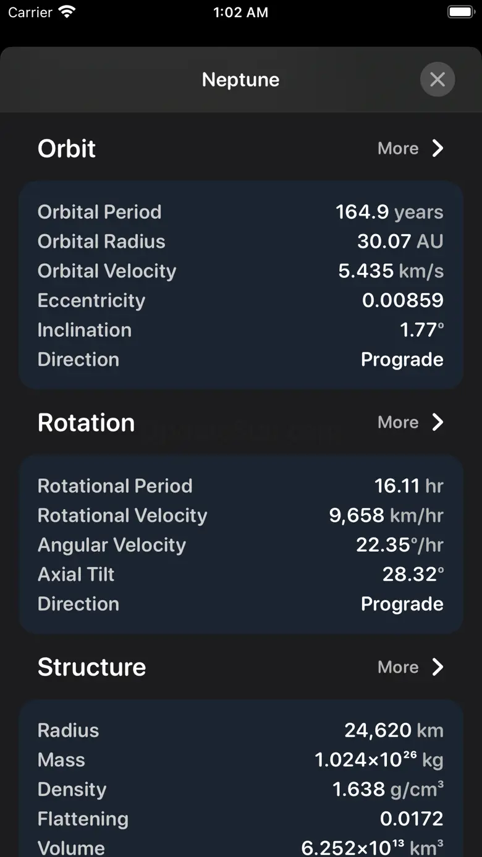Tap the Neptune sheet title
This screenshot has width=482, height=857.
[240, 80]
